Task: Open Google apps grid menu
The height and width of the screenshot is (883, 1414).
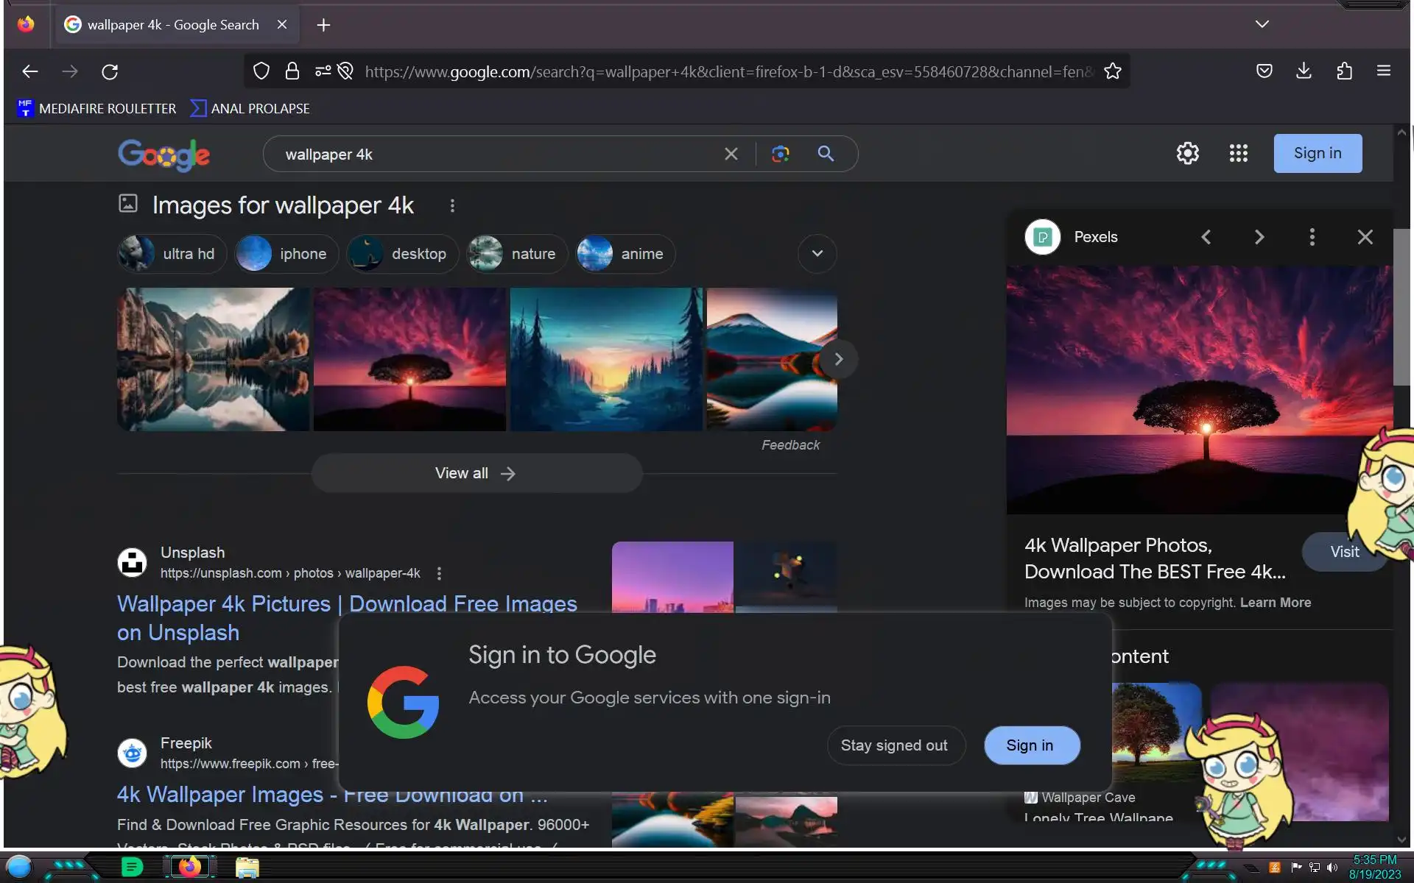Action: click(x=1238, y=153)
